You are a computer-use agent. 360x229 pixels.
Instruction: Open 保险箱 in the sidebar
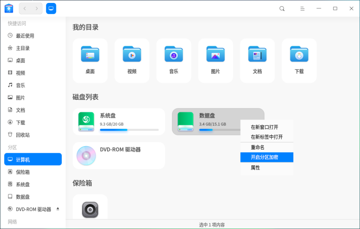tap(33, 172)
